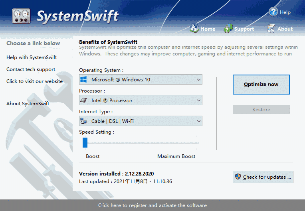
Task: Go to the Home section
Action: (x=208, y=29)
